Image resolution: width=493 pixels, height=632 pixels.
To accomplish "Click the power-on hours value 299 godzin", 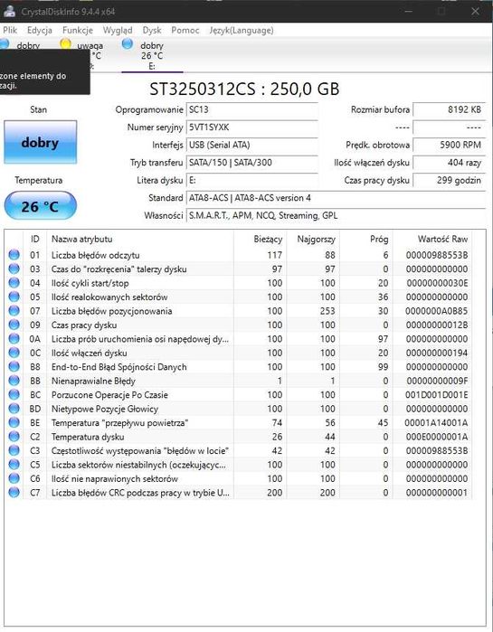I will coord(449,181).
